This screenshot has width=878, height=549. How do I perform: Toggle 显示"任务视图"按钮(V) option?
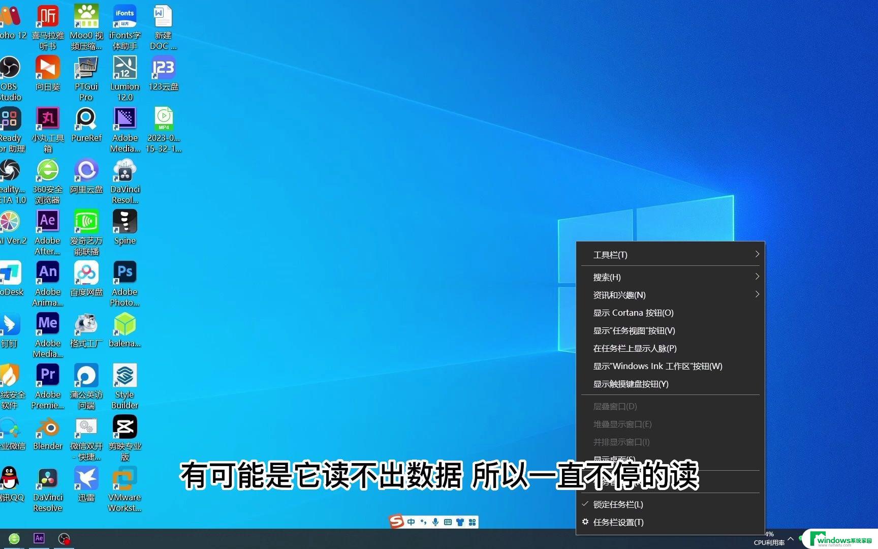670,330
